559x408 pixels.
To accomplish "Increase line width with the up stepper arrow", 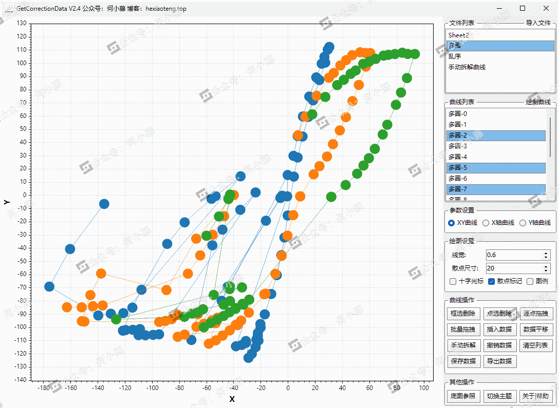I will [546, 252].
